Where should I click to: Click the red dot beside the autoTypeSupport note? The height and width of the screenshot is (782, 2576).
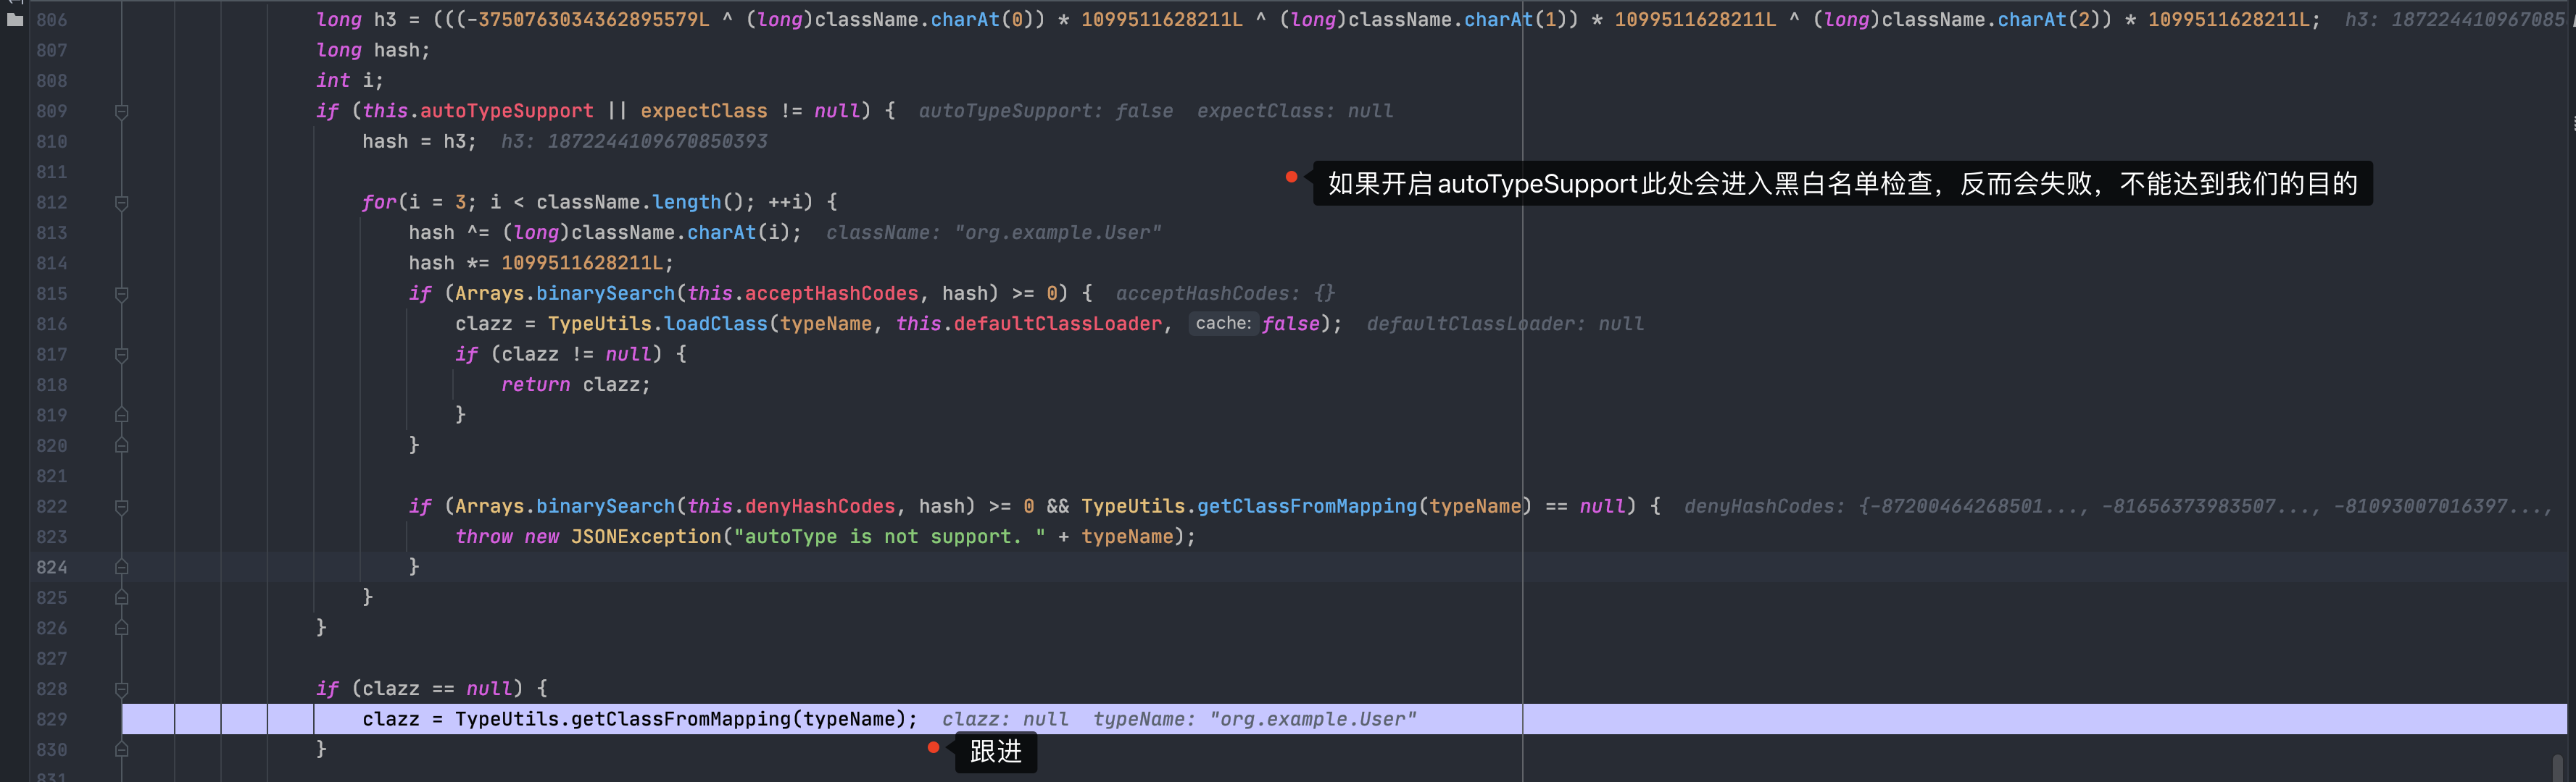point(1291,177)
